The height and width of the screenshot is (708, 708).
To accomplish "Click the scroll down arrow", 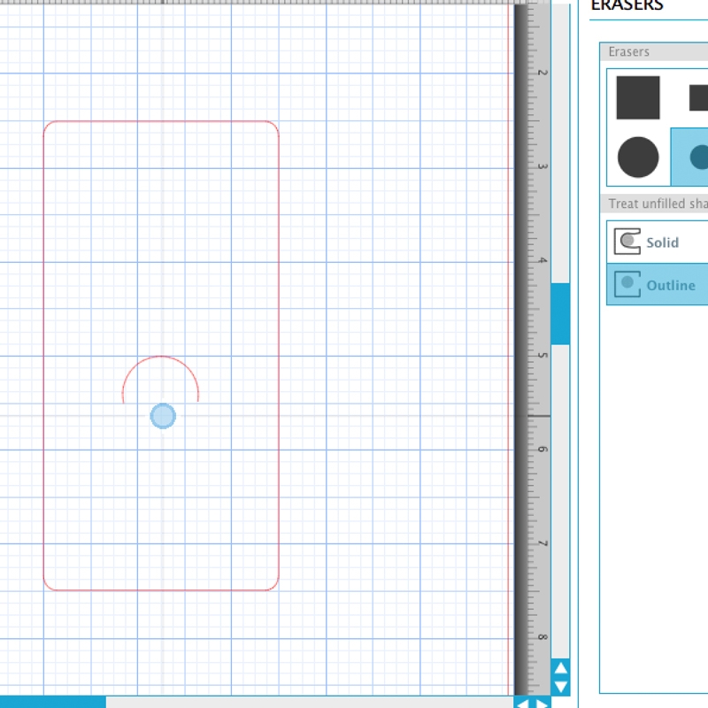I will pyautogui.click(x=560, y=688).
